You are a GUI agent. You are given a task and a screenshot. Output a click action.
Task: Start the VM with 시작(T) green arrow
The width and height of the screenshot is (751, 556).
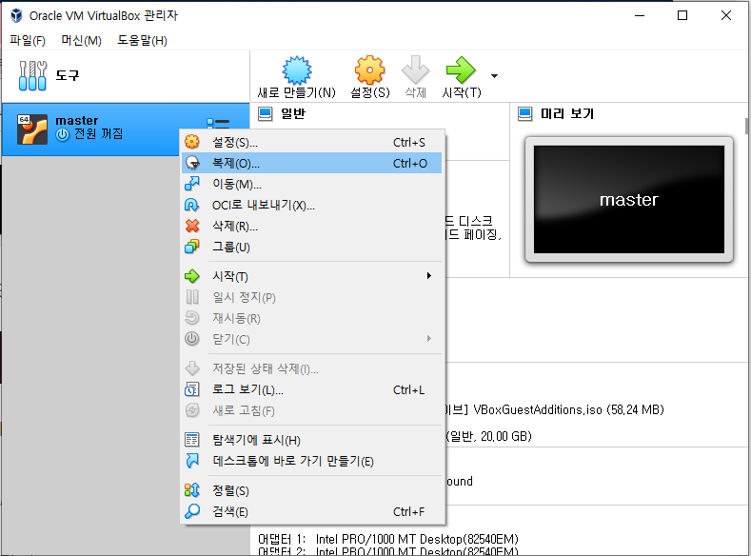coord(461,69)
